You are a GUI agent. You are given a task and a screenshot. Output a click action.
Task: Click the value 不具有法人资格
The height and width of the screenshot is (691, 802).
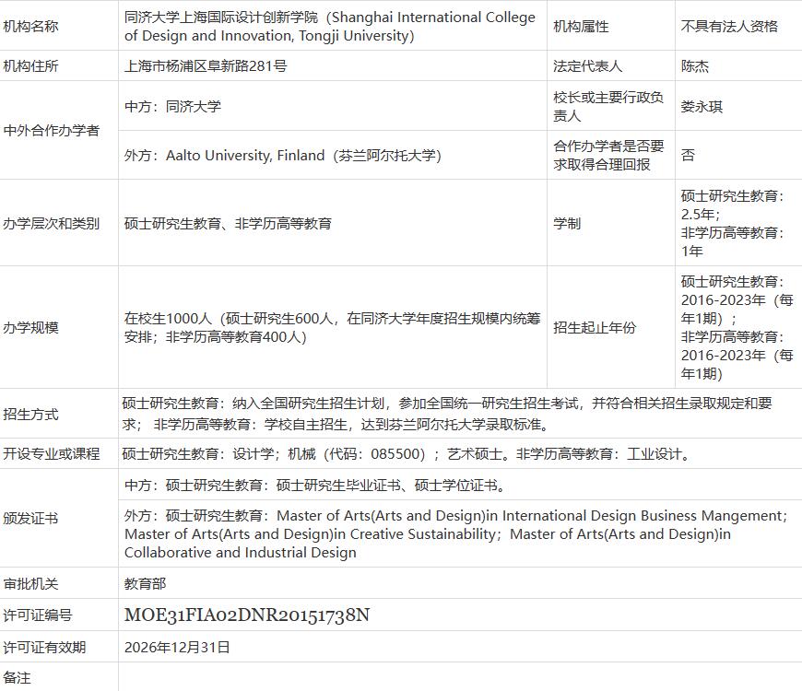[729, 26]
